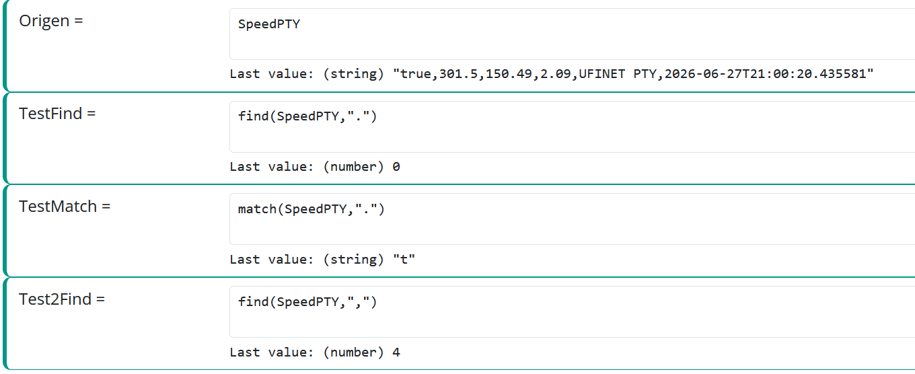Click the 'Last value' label under Origen
Image resolution: width=915 pixels, height=374 pixels.
pyautogui.click(x=273, y=74)
